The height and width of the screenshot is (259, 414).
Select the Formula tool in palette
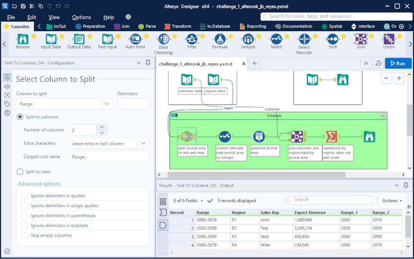pos(220,39)
